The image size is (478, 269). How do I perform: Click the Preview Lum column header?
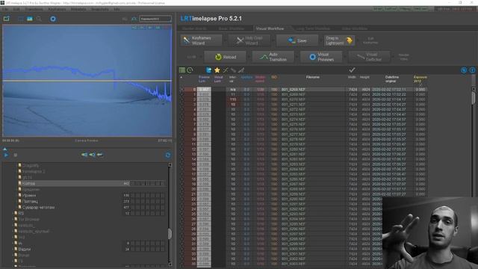pos(204,79)
